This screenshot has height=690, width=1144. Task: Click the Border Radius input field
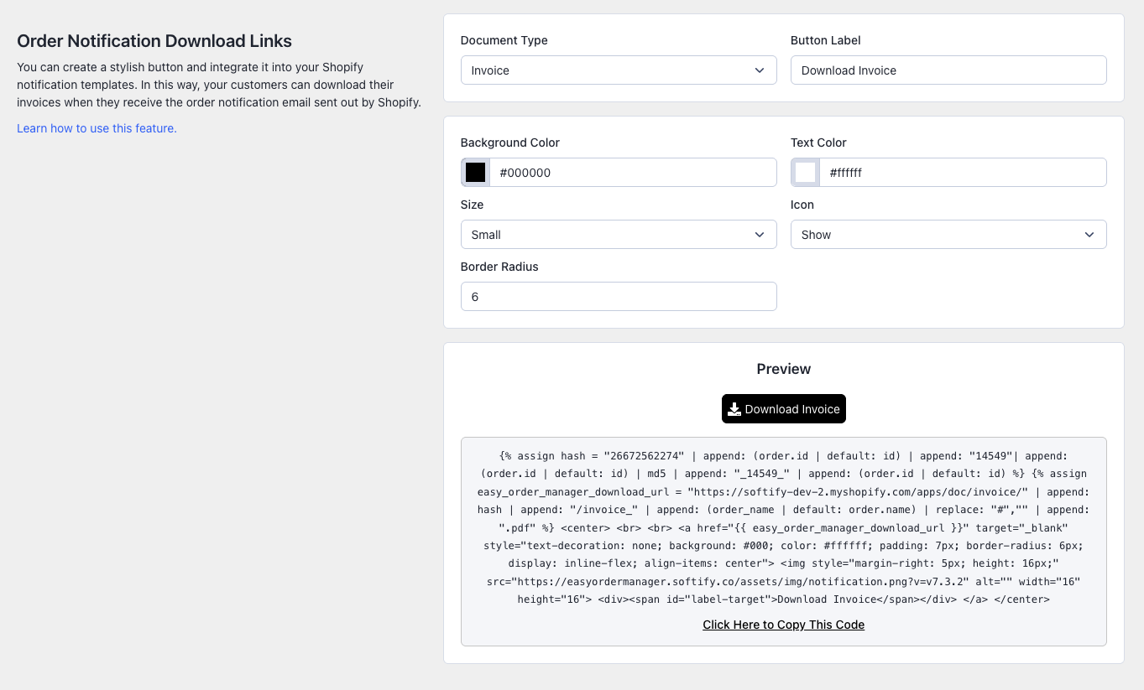[619, 297]
